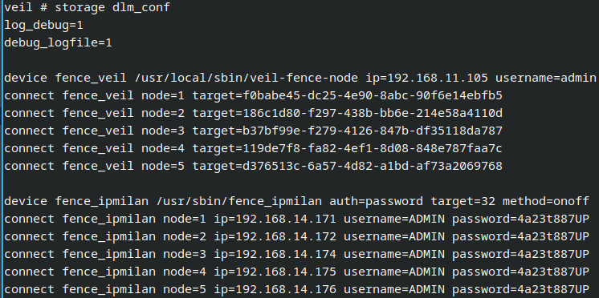
Task: Click the ip=192.168.14.175 address
Action: point(275,272)
